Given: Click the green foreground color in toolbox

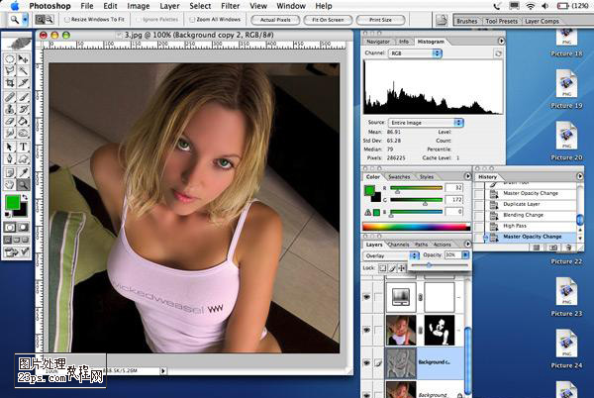Looking at the screenshot, I should pos(13,203).
